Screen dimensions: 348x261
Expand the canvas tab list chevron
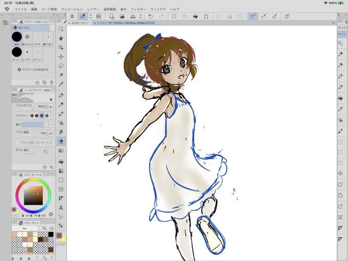333,23
